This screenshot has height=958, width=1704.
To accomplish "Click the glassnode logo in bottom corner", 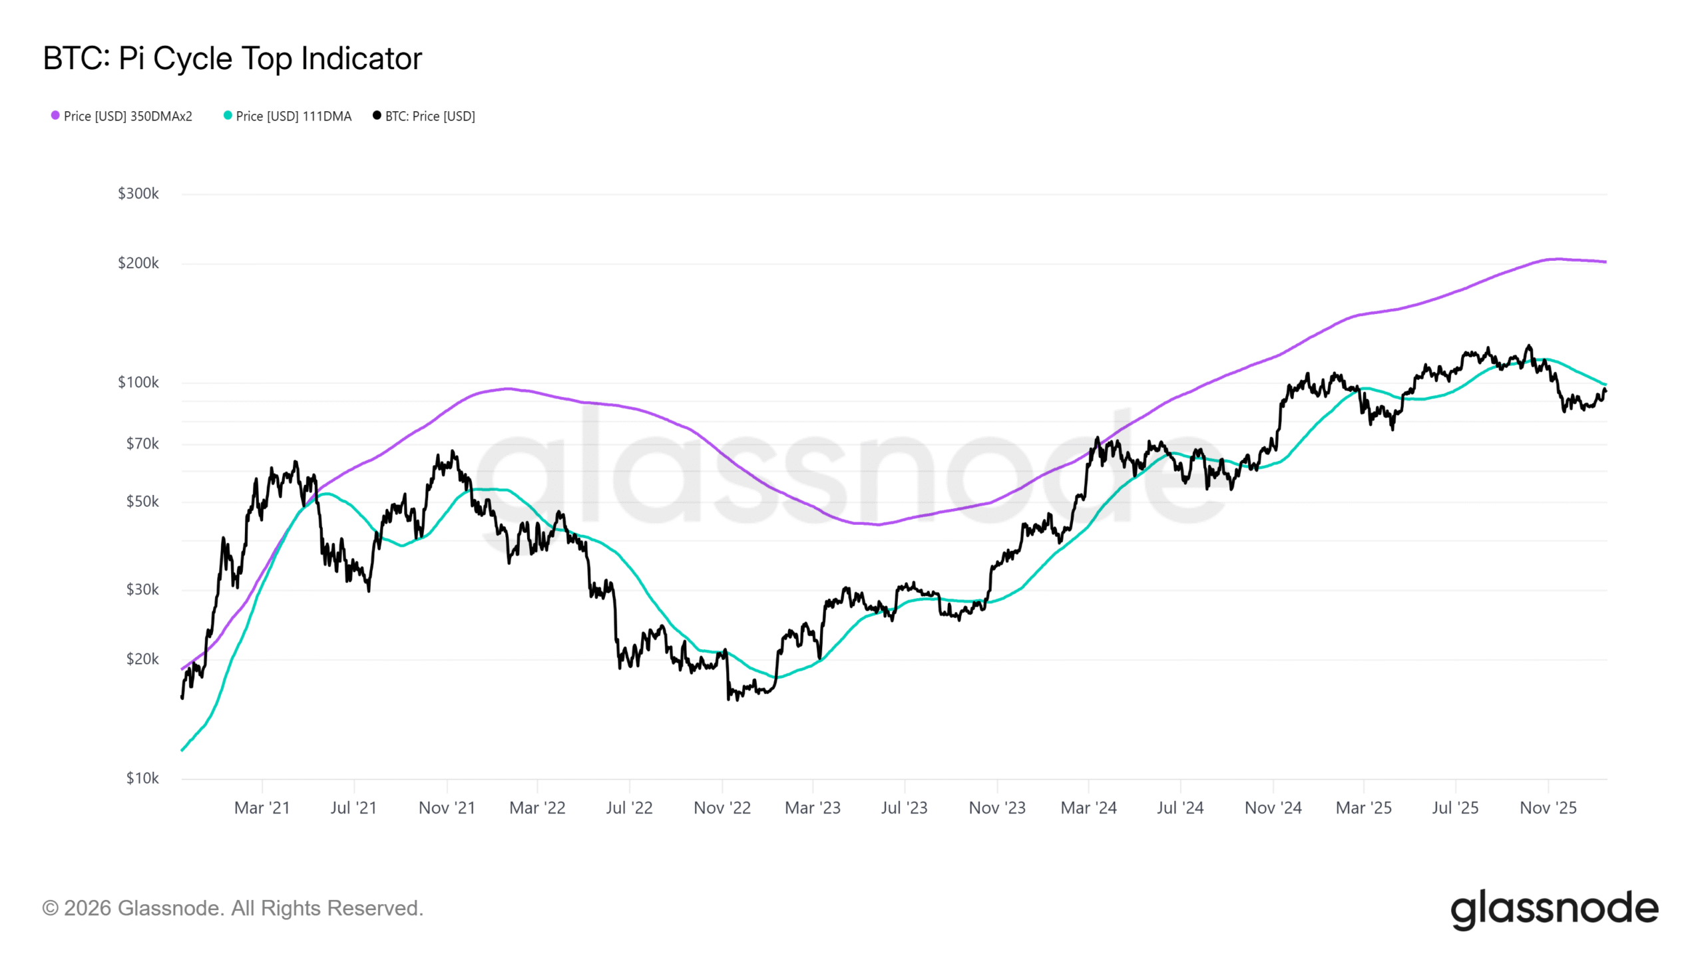I will coord(1554,909).
